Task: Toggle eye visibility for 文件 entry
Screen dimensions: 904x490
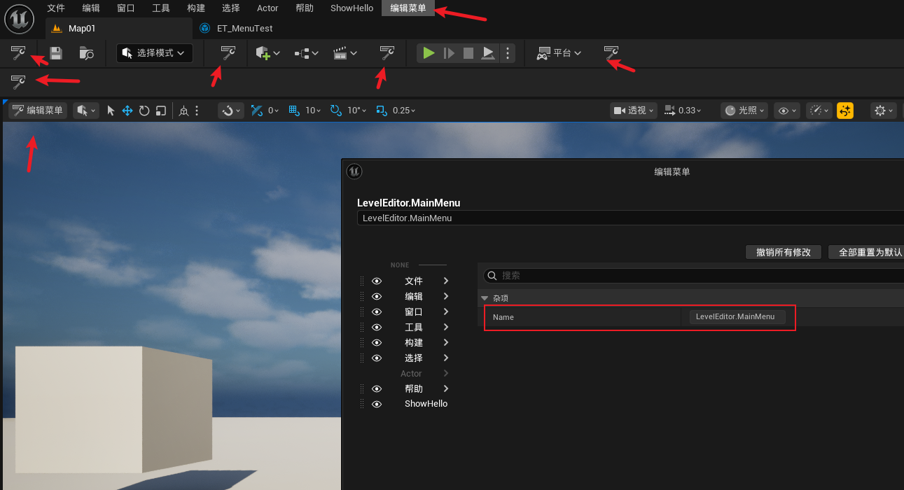Action: coord(377,281)
